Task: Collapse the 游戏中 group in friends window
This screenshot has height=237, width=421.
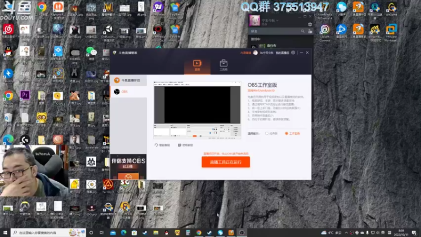Action: click(256, 39)
